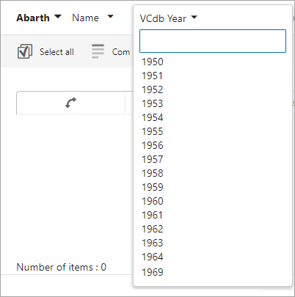Click the curved arrow column header icon

[70, 103]
